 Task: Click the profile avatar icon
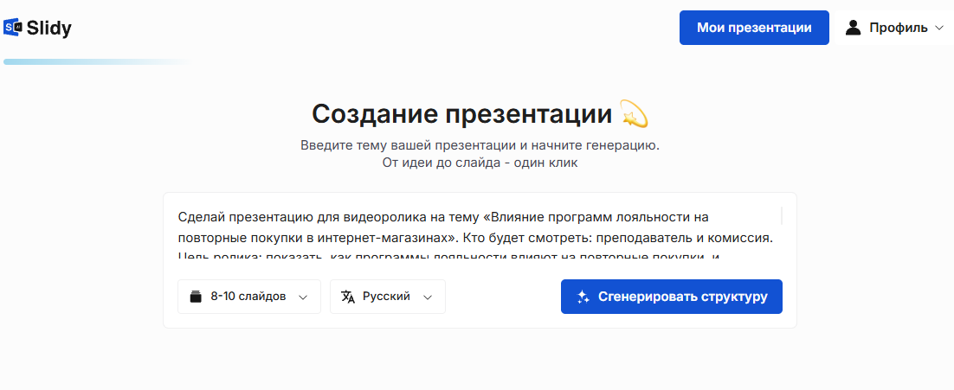[x=854, y=28]
